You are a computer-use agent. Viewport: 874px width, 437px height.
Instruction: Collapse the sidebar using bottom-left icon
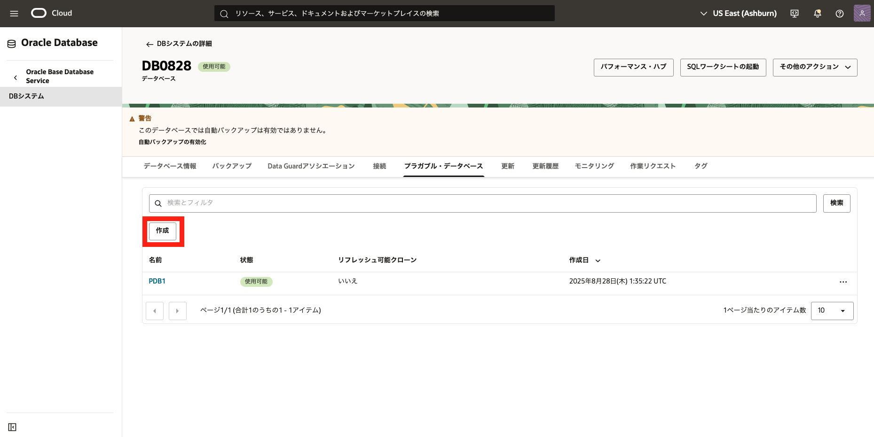click(12, 427)
